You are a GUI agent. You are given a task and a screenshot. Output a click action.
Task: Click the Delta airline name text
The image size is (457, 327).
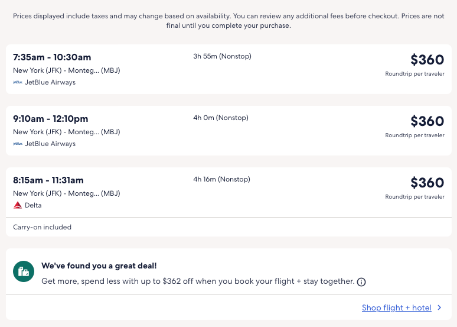[33, 205]
